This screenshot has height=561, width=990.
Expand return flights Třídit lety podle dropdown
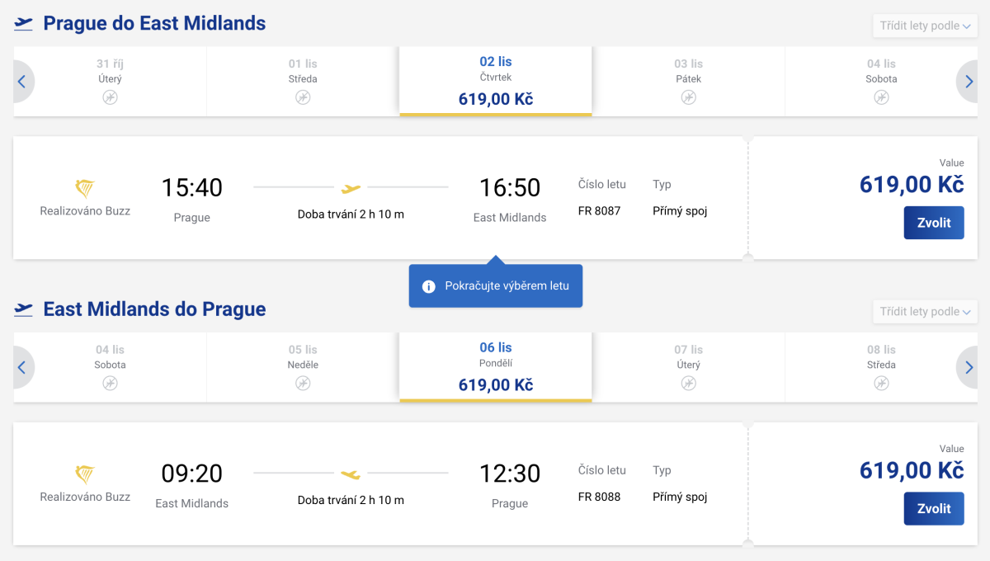point(924,312)
